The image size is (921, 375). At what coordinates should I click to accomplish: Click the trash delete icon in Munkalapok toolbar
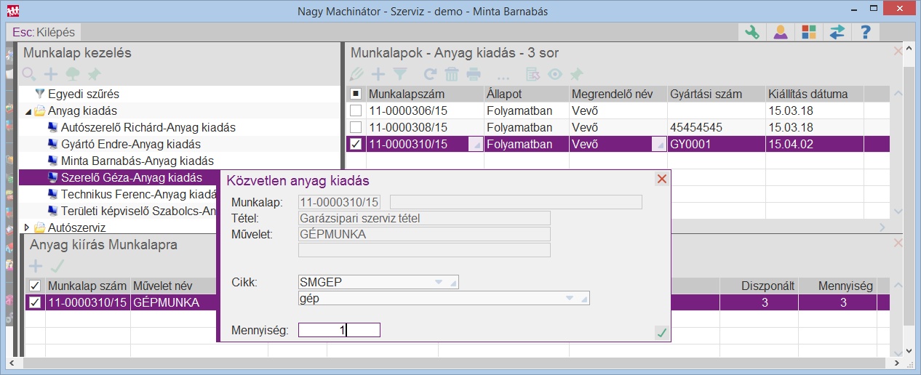click(x=452, y=74)
